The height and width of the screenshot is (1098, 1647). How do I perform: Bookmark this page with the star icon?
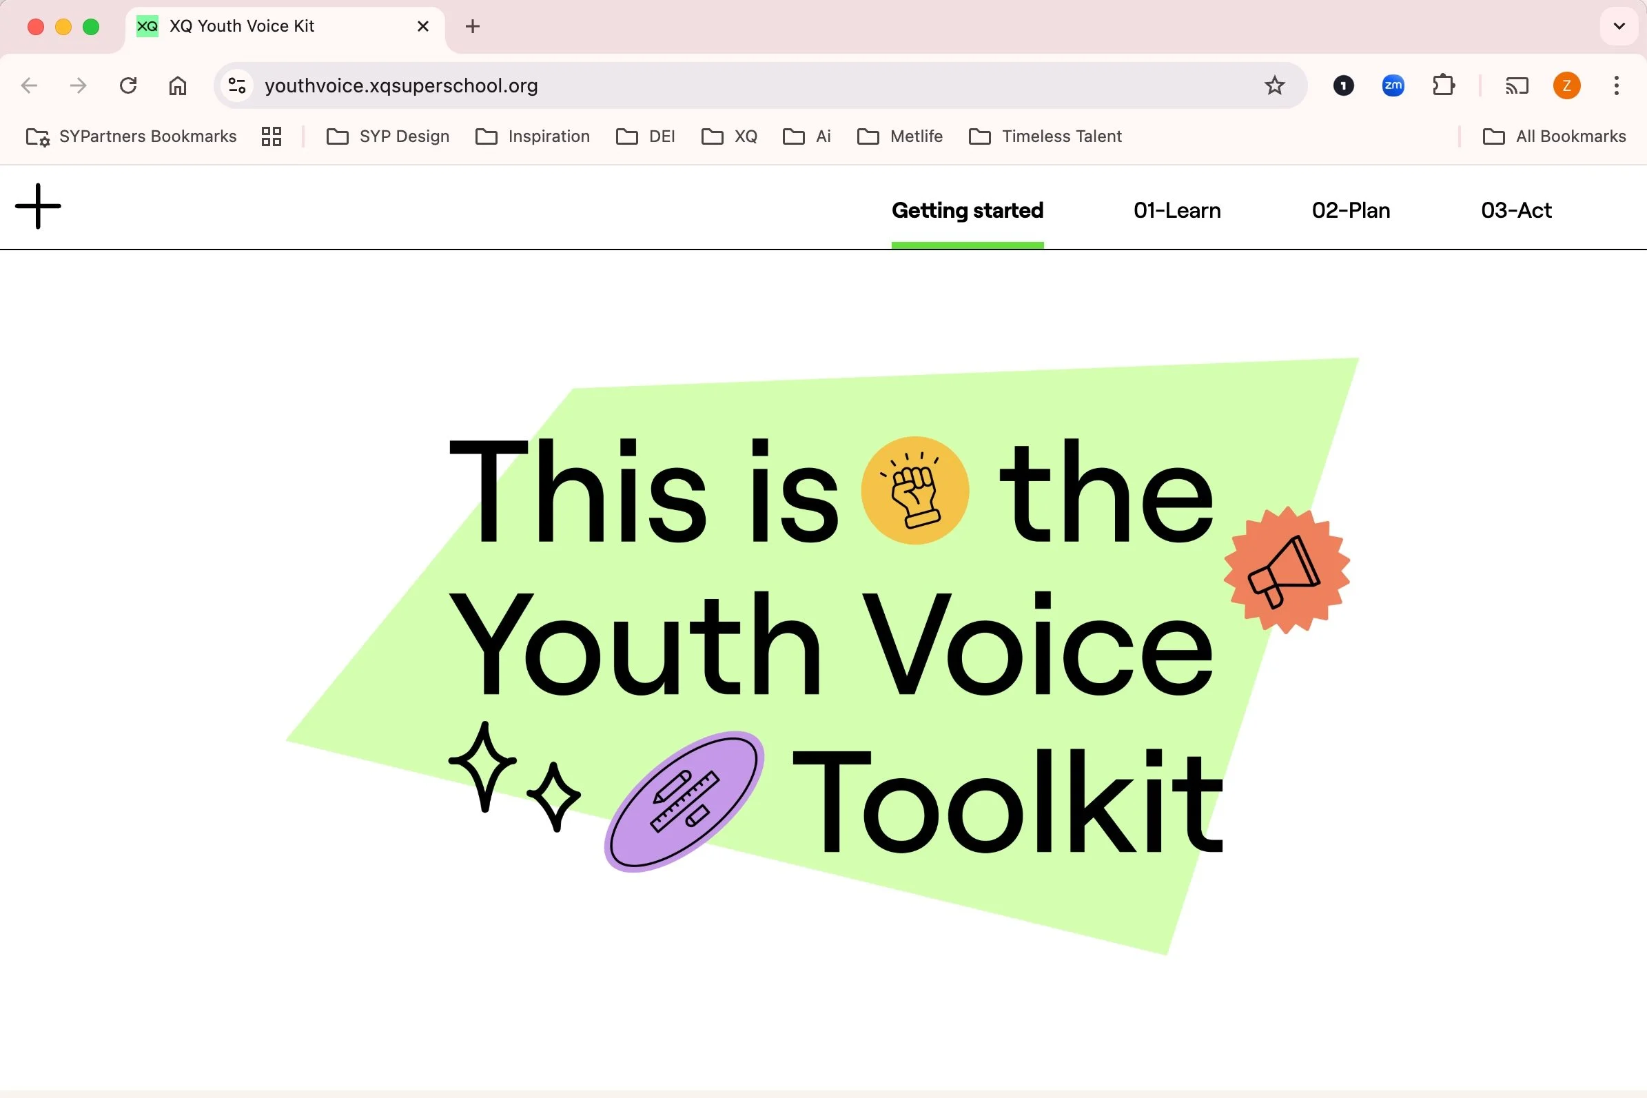tap(1275, 85)
